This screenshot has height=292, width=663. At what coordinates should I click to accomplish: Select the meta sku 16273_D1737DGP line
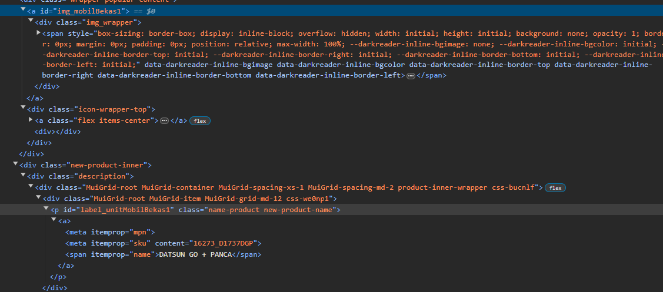[163, 243]
